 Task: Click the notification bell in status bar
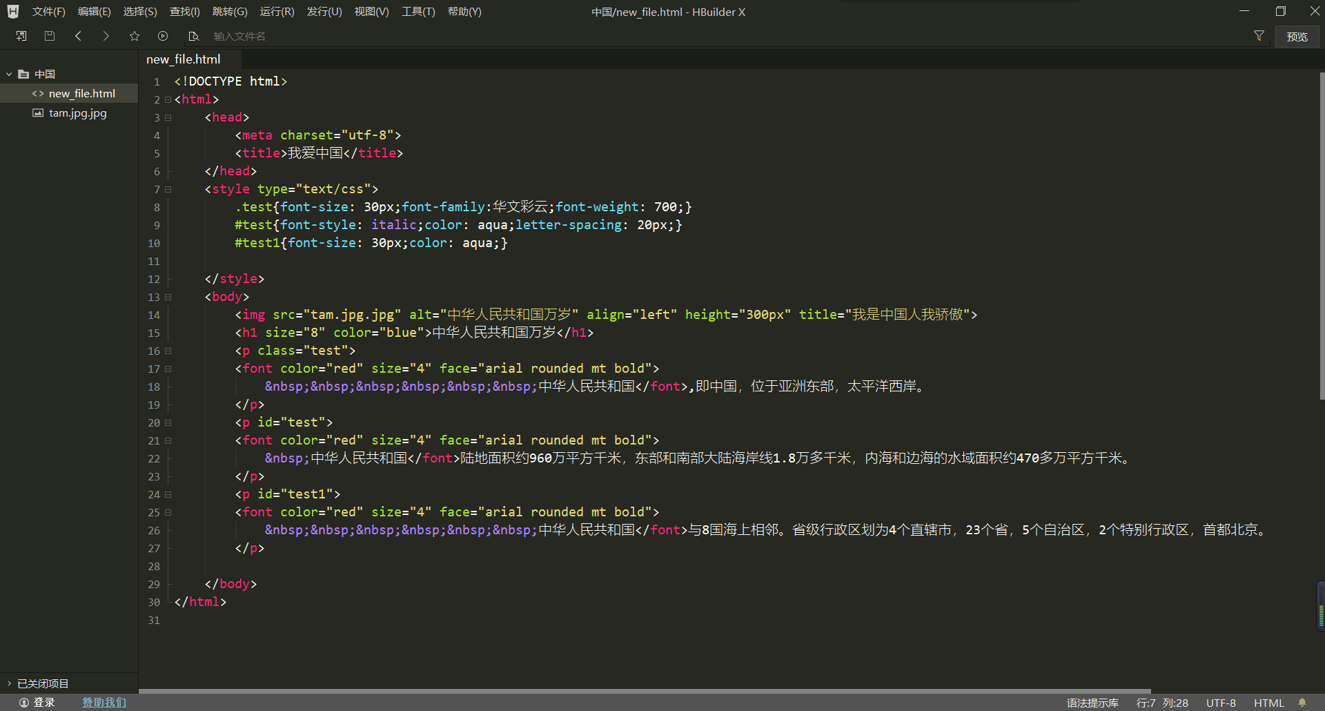tap(1302, 703)
